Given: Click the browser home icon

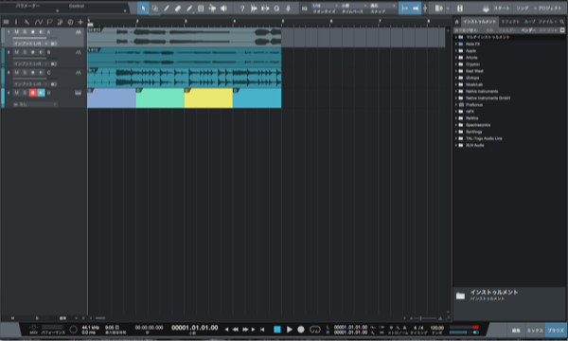Looking at the screenshot, I should [x=457, y=22].
